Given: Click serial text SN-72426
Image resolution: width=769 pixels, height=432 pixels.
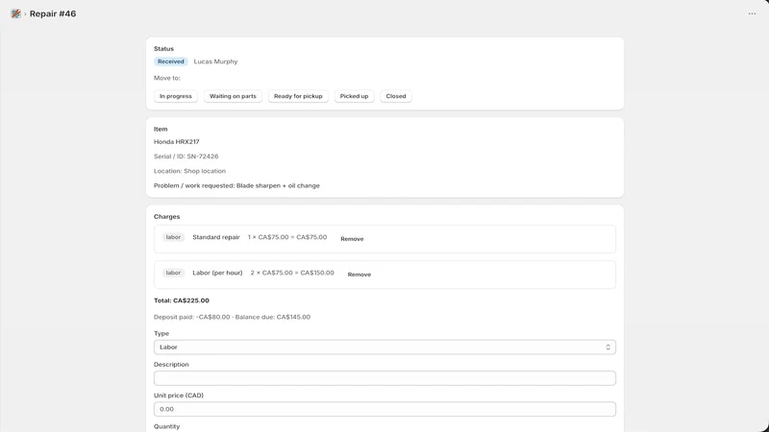Looking at the screenshot, I should (203, 156).
